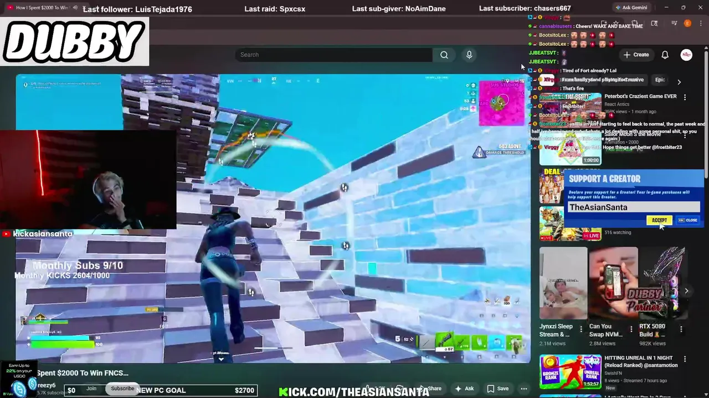Screen dimensions: 709x398
Task: Open the SwishFN channel name
Action: coord(612,374)
